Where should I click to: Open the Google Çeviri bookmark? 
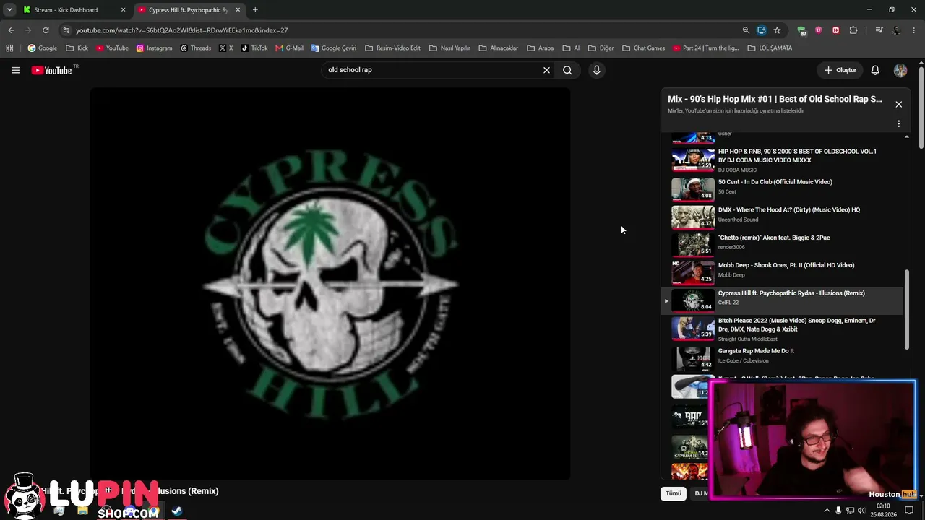click(x=334, y=48)
